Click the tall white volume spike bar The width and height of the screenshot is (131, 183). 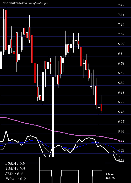click(53, 117)
